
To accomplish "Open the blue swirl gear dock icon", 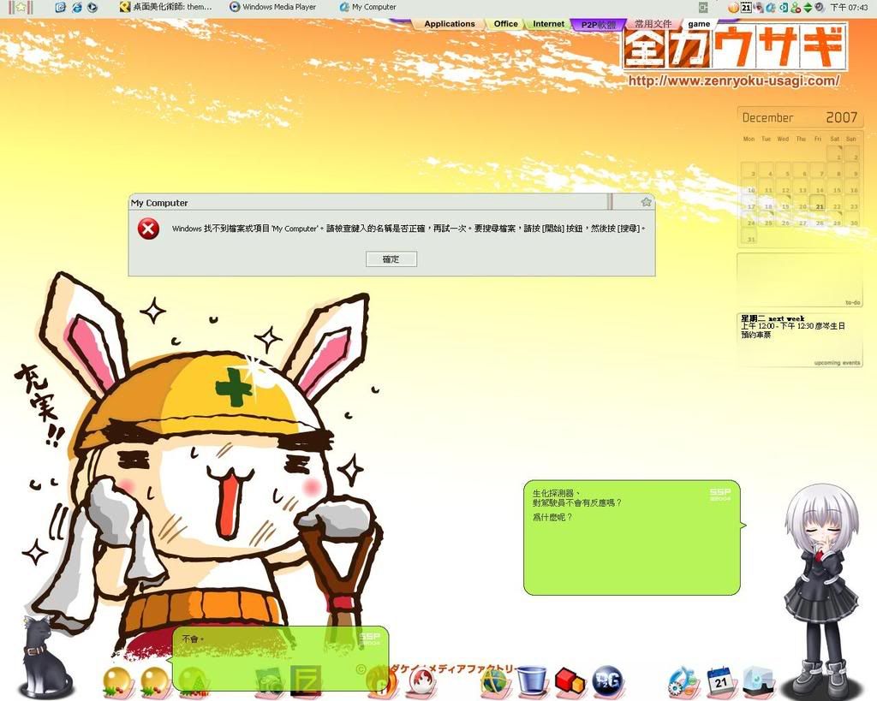I will pyautogui.click(x=683, y=681).
